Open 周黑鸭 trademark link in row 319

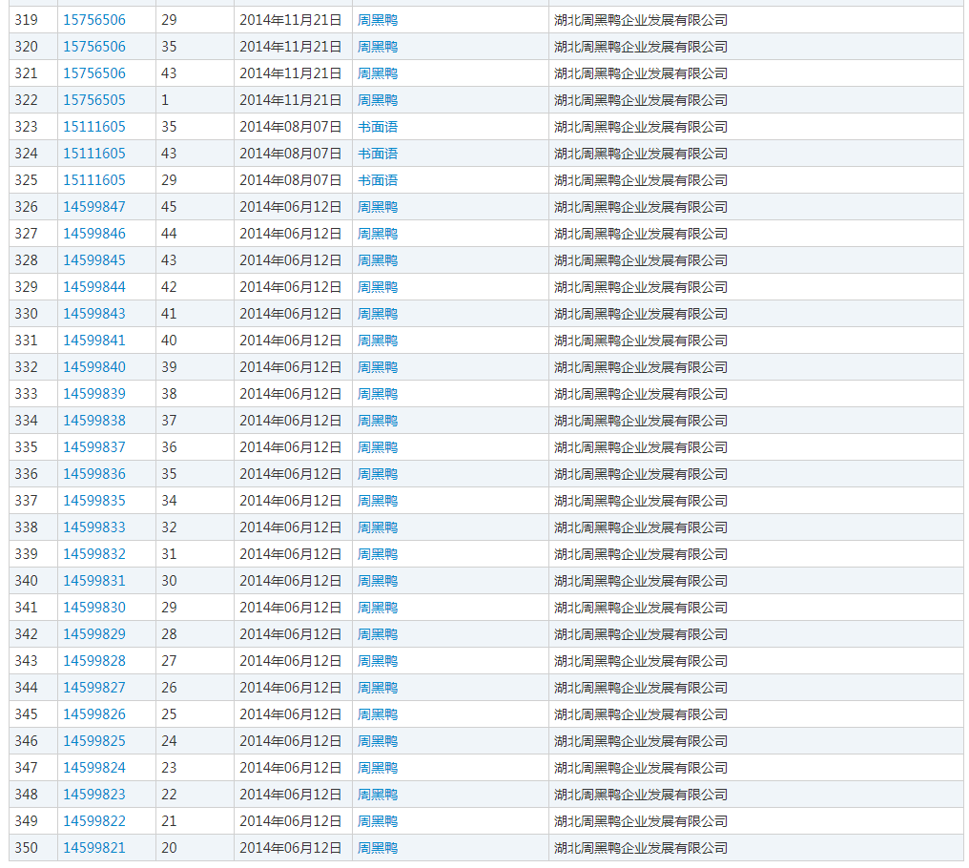(378, 20)
